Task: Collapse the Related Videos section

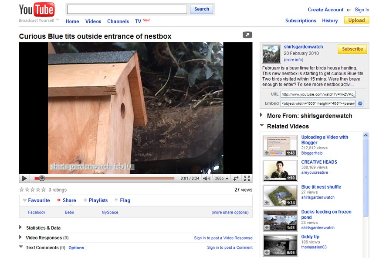Action: [x=262, y=125]
